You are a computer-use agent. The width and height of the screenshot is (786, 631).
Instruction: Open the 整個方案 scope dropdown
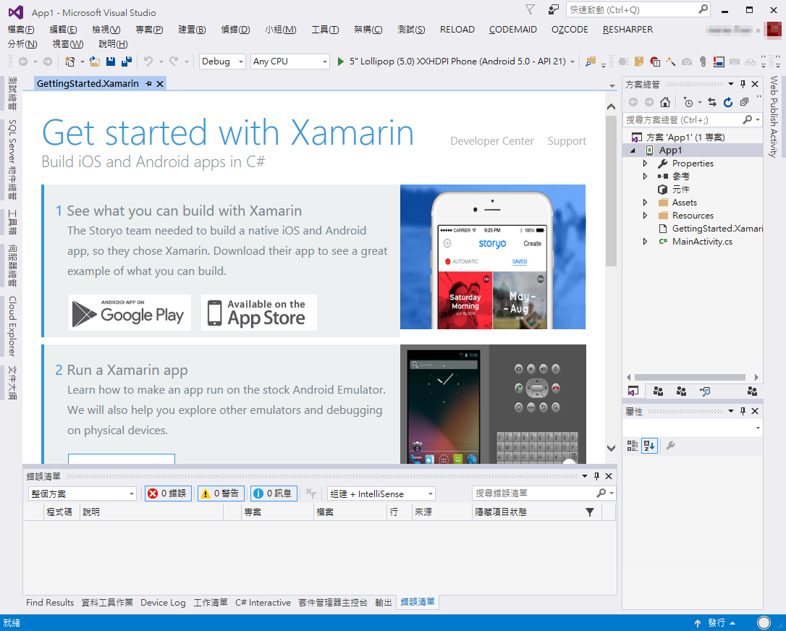click(x=83, y=494)
